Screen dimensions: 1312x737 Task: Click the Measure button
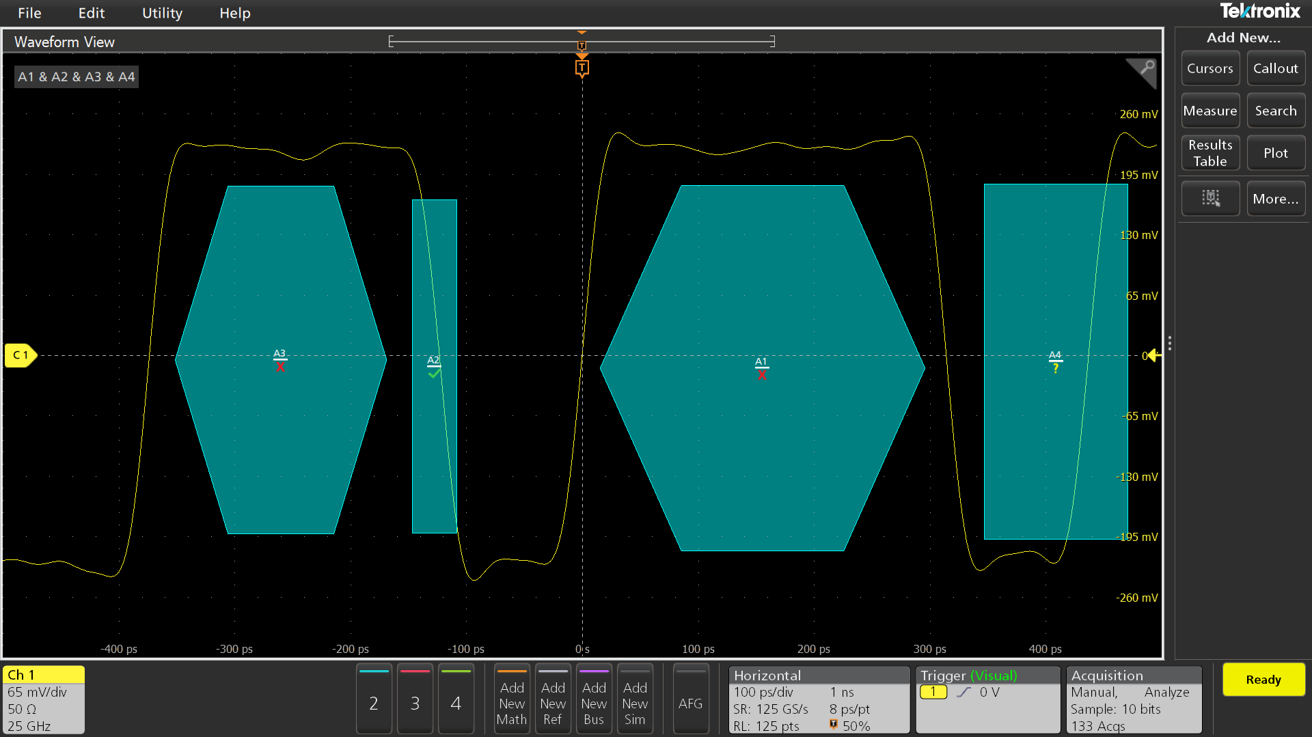click(1209, 111)
